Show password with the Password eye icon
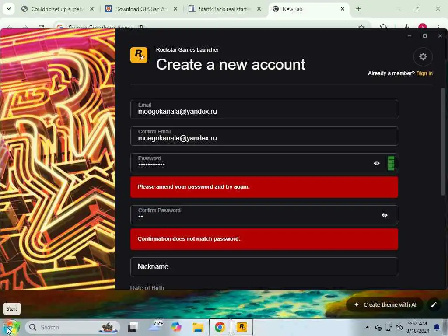This screenshot has width=448, height=336. pyautogui.click(x=377, y=163)
